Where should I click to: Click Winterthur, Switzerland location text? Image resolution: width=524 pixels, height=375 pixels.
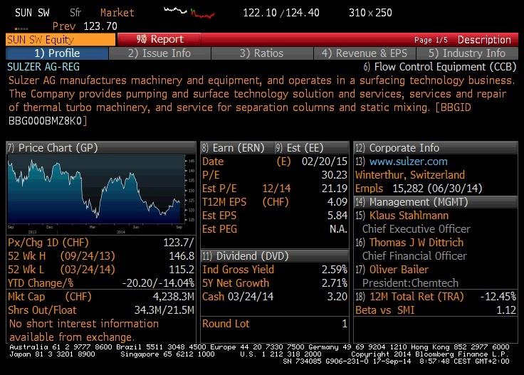tap(410, 175)
